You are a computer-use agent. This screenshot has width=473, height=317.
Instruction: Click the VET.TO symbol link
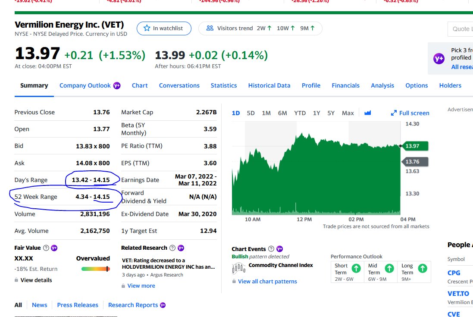(458, 293)
